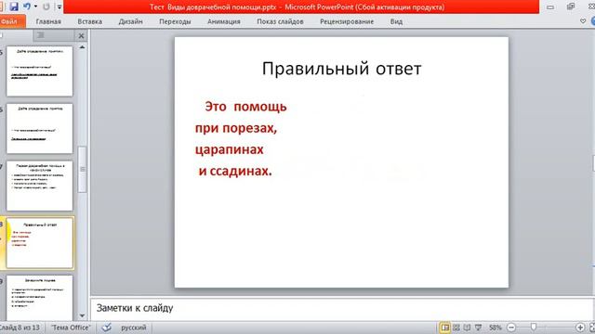
Task: Click the spell check icon in status bar
Action: pos(107,328)
